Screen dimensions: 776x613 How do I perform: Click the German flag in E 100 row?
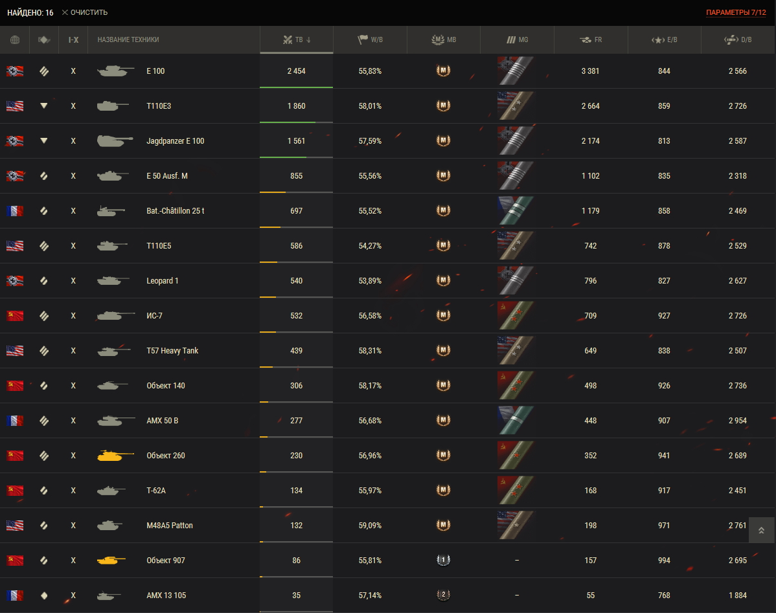click(x=15, y=71)
